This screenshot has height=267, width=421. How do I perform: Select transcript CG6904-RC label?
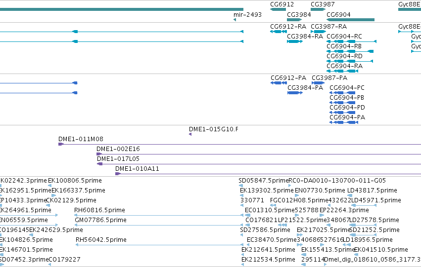tap(344, 37)
